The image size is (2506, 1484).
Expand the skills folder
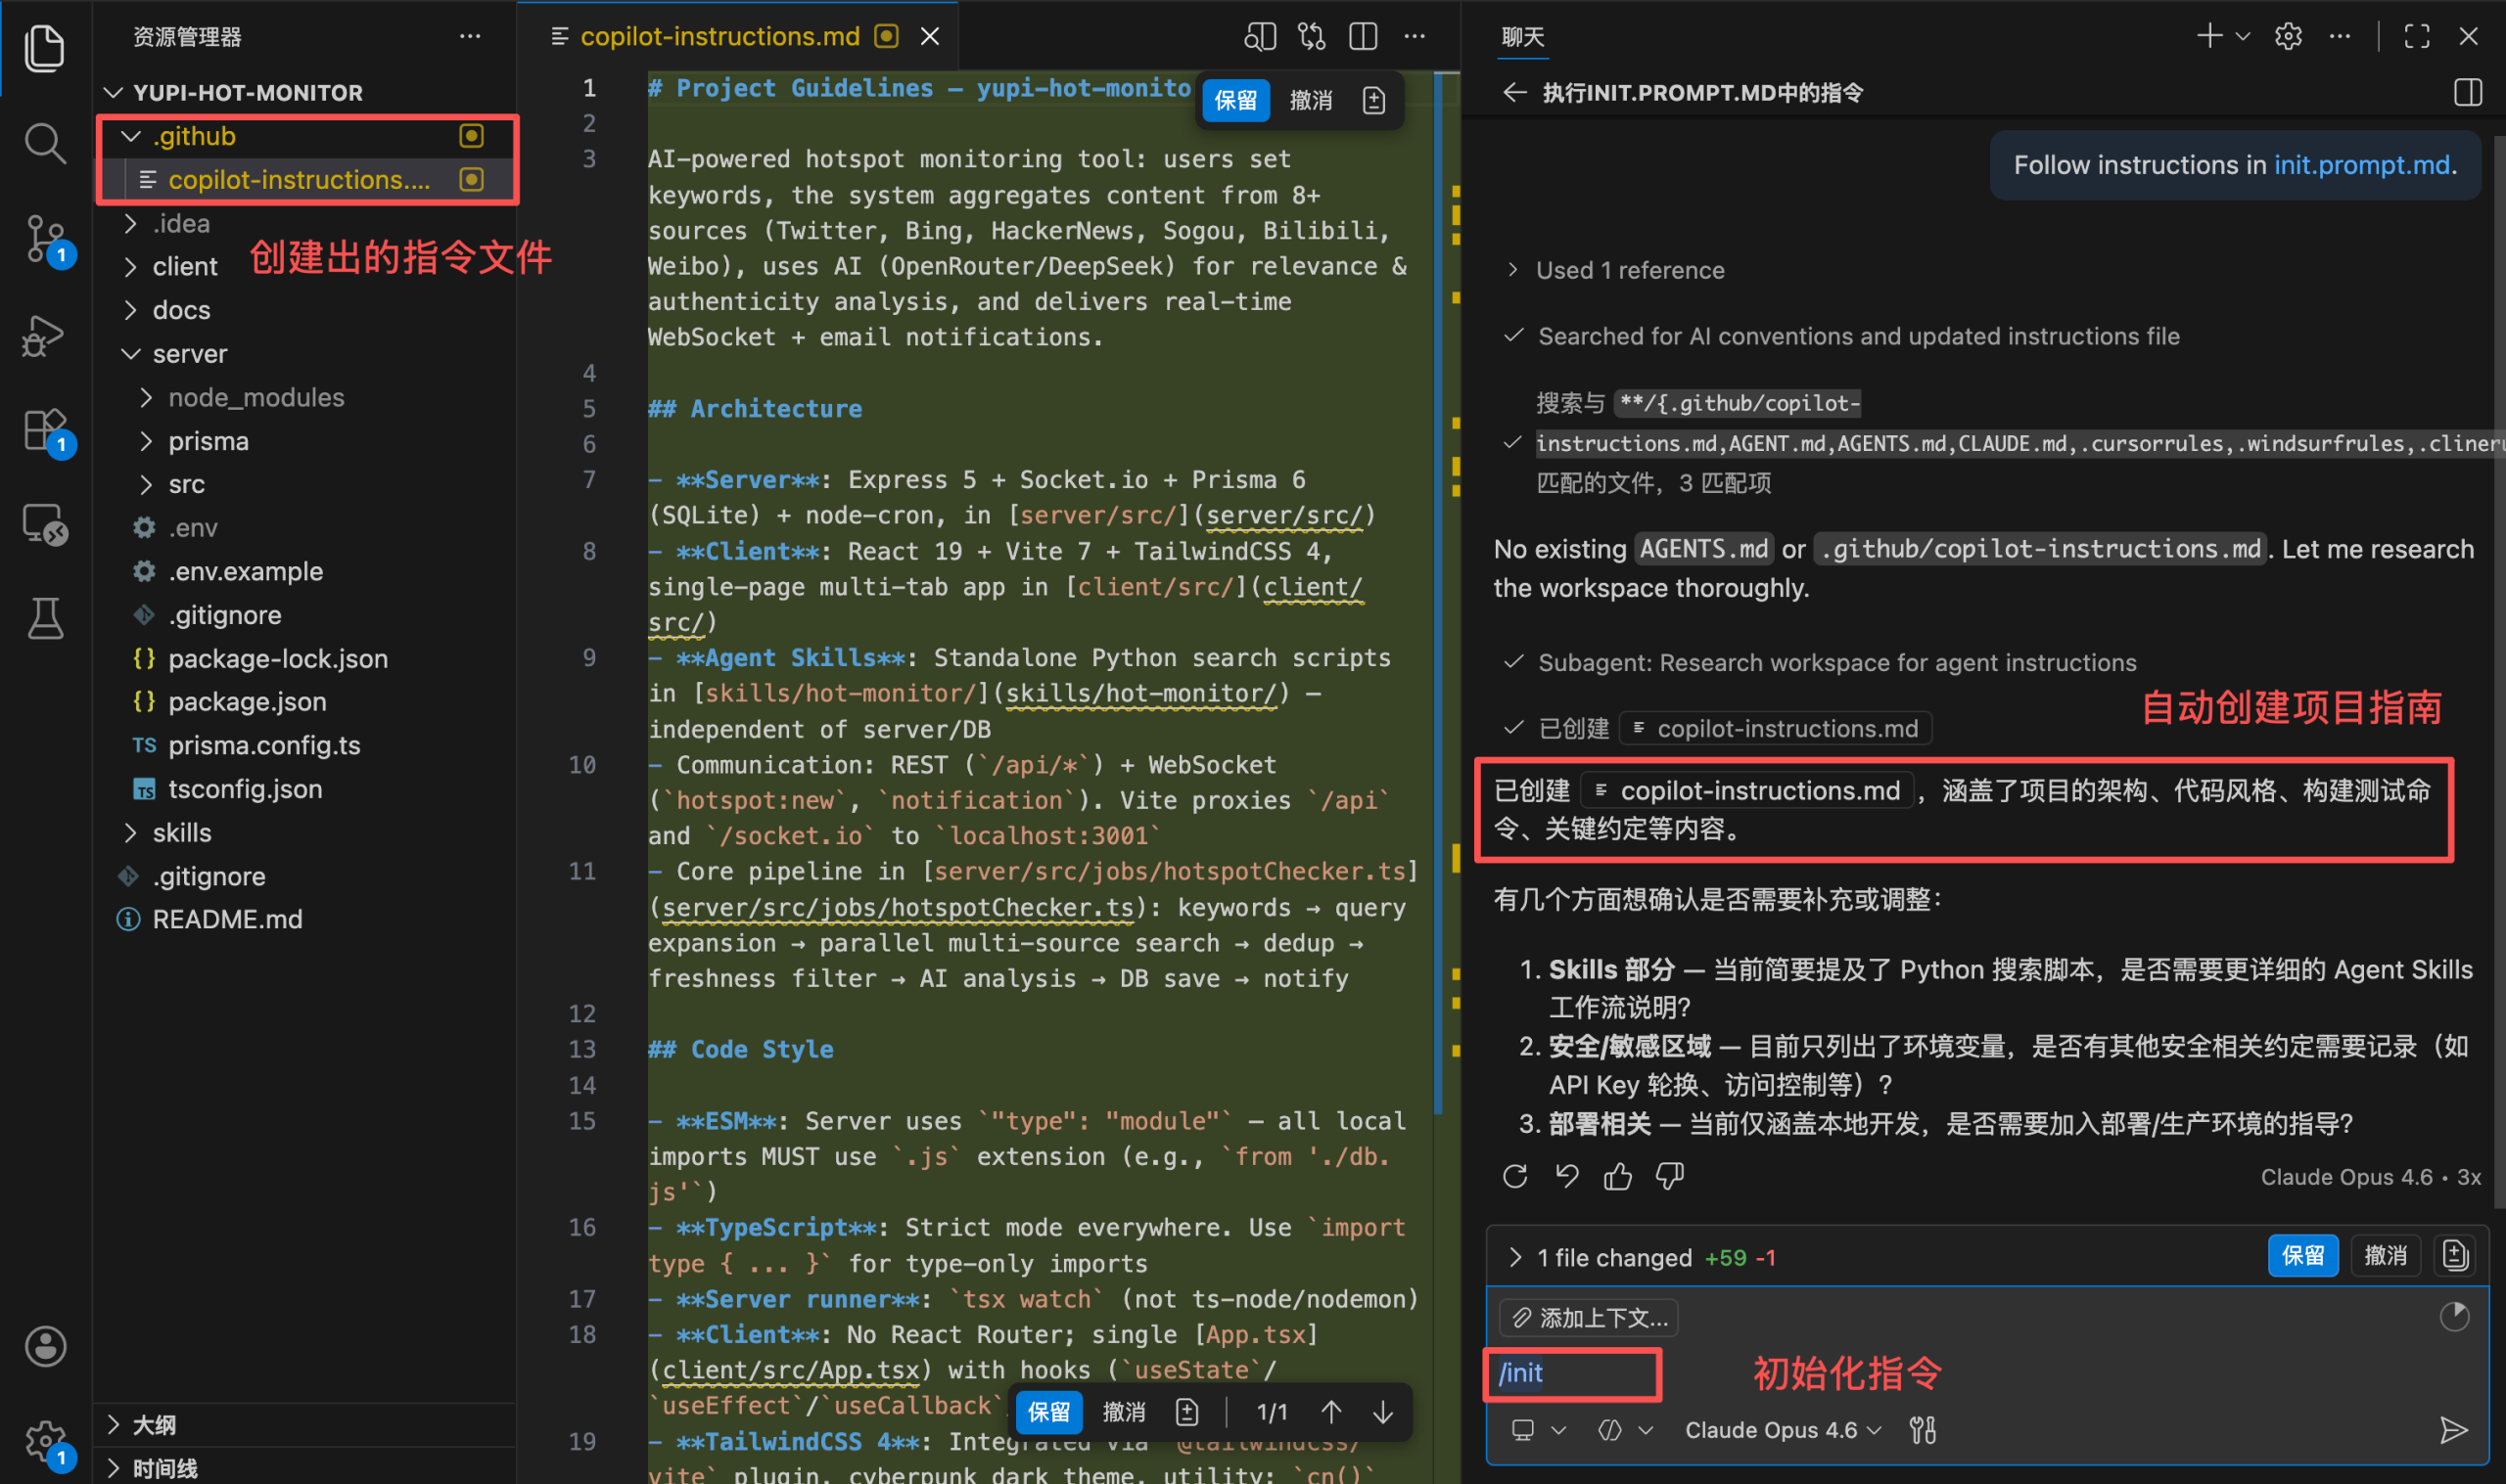coord(182,832)
